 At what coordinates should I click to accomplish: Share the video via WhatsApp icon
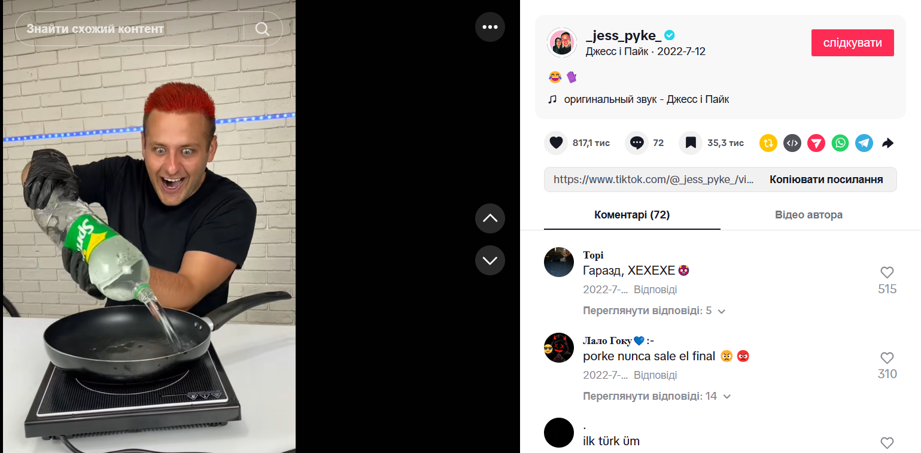(840, 143)
